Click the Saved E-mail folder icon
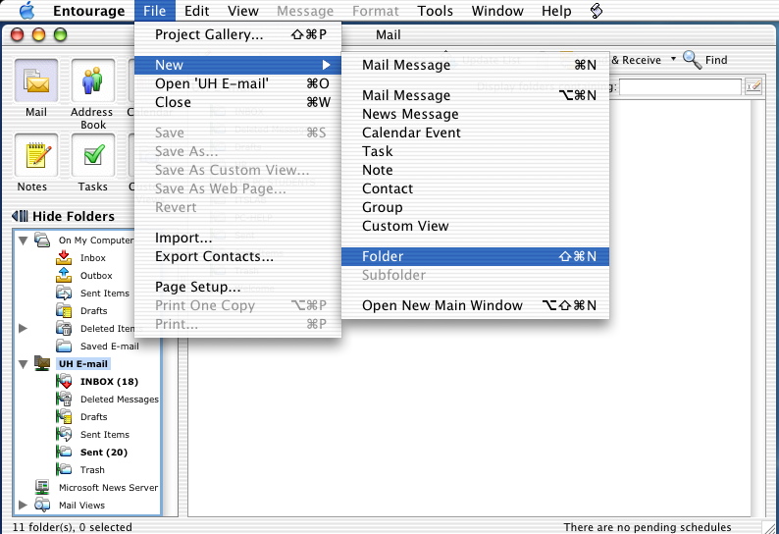 [x=64, y=346]
